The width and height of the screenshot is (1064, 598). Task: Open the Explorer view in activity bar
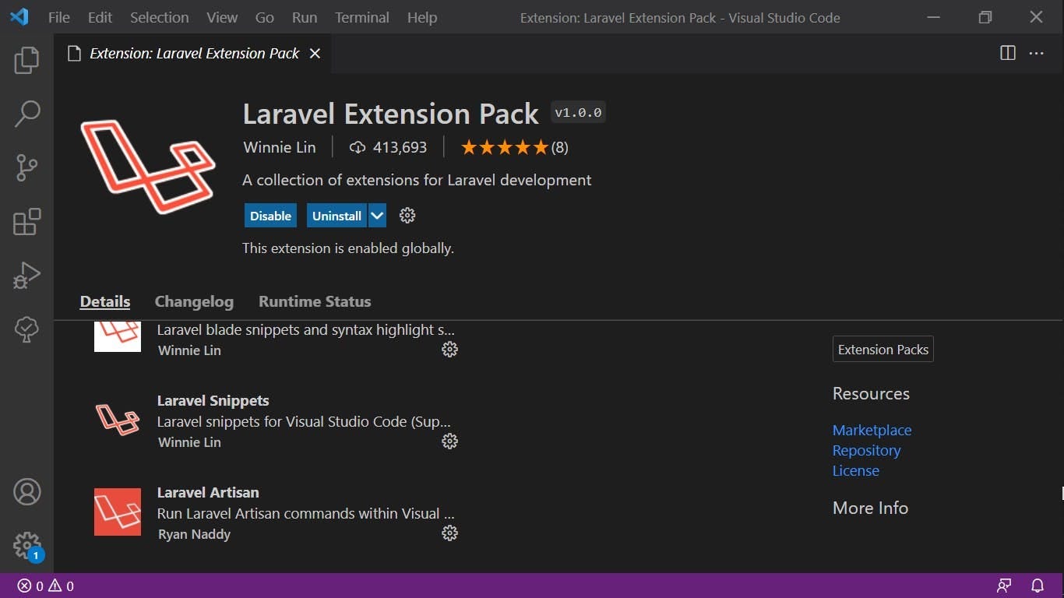[x=26, y=60]
